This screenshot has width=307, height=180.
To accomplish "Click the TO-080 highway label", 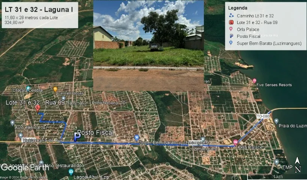I will coord(263,116).
